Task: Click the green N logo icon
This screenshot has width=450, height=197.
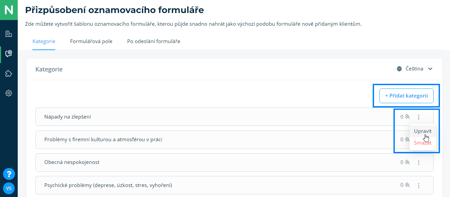Action: click(9, 10)
